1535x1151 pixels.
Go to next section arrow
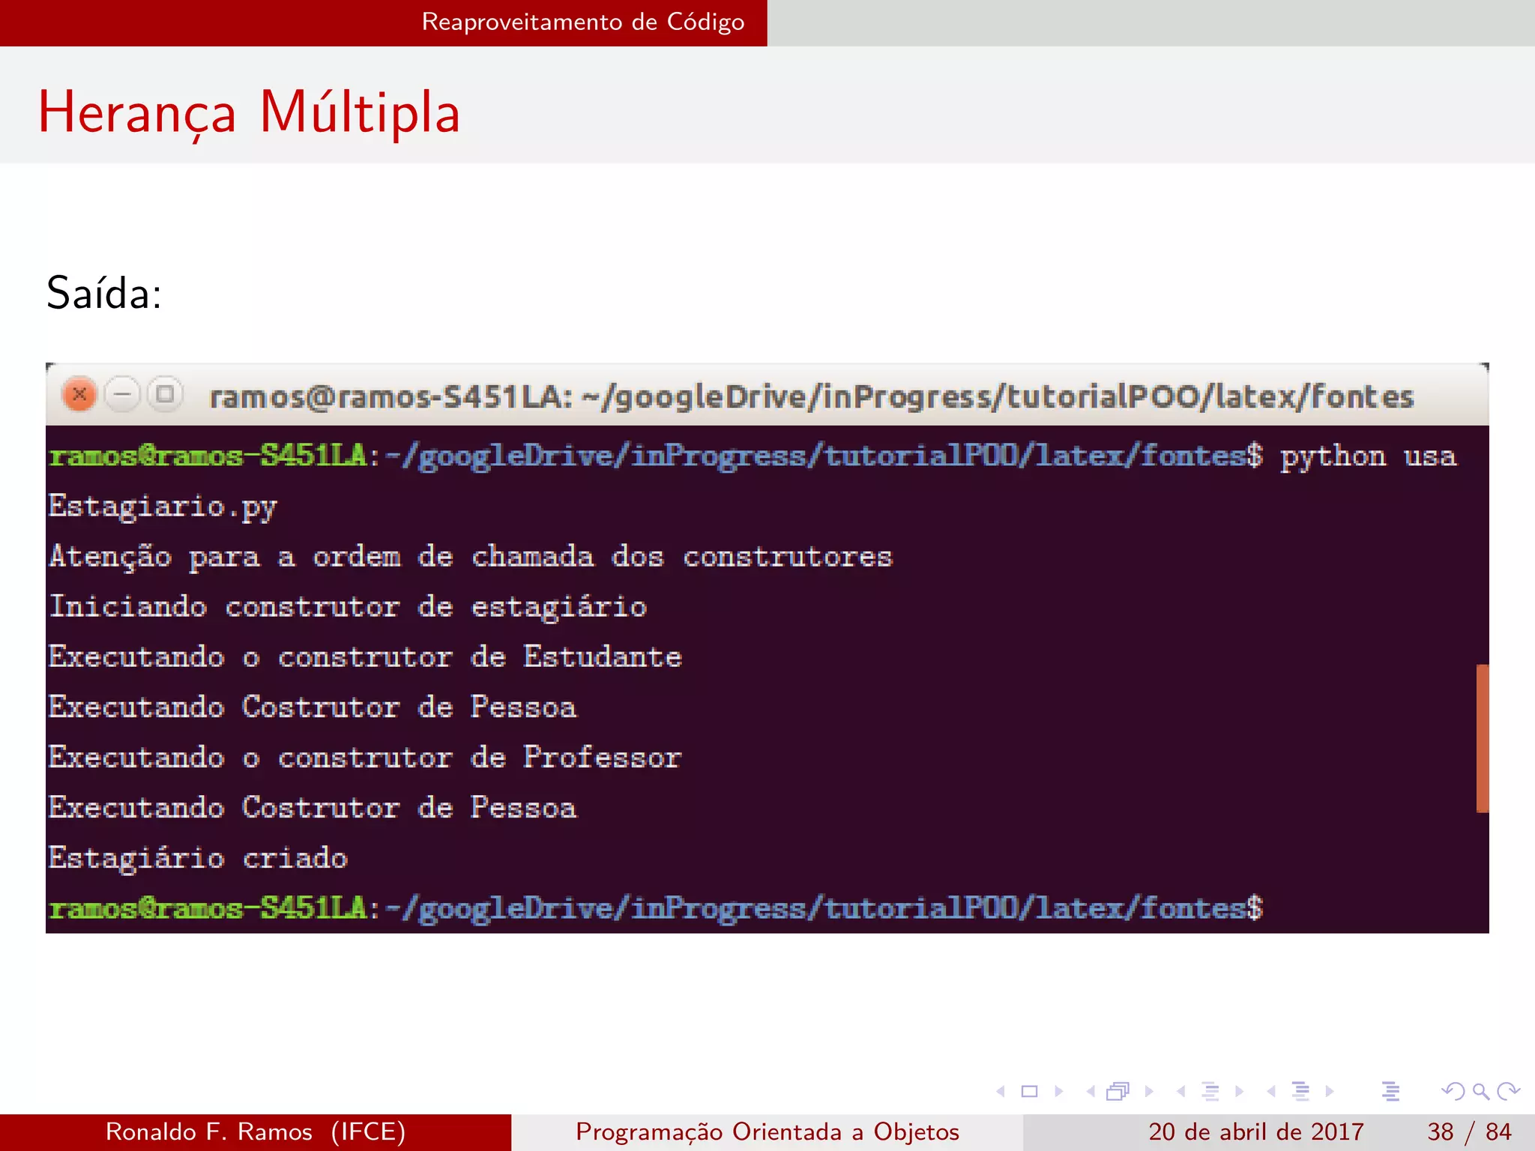(1329, 1092)
